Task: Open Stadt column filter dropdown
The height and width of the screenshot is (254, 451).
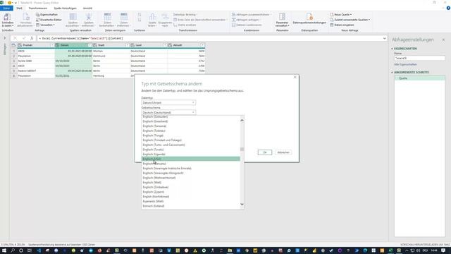Action: 127,45
